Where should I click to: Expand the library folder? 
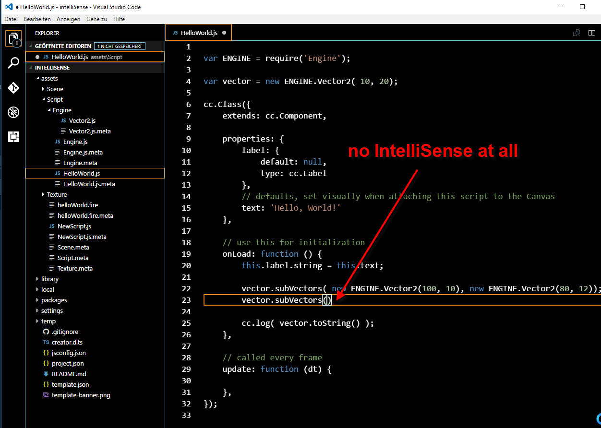[x=49, y=279]
